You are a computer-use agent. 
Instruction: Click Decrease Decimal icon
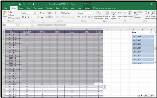pos(91,17)
